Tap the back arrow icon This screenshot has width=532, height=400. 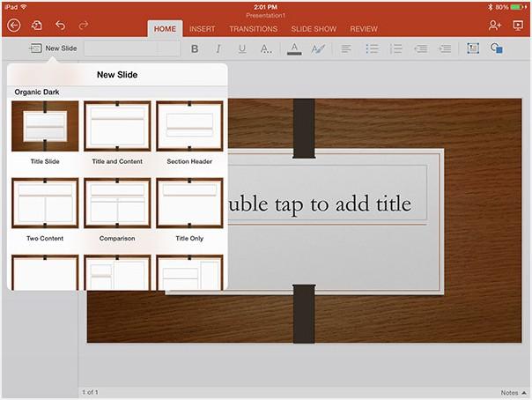13,26
